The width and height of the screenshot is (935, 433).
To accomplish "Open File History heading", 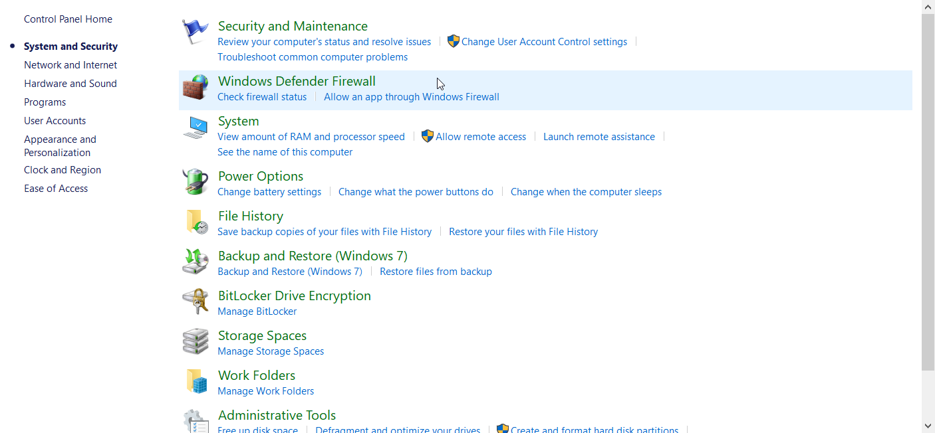I will click(251, 216).
